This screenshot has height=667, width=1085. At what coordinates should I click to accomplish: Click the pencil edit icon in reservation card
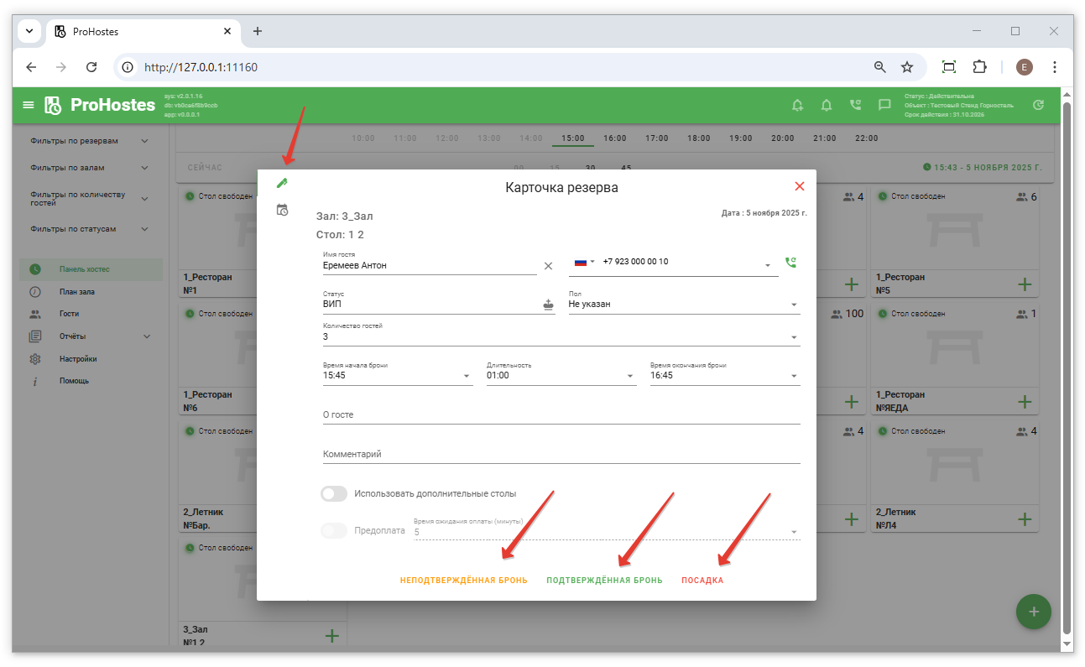(x=282, y=183)
